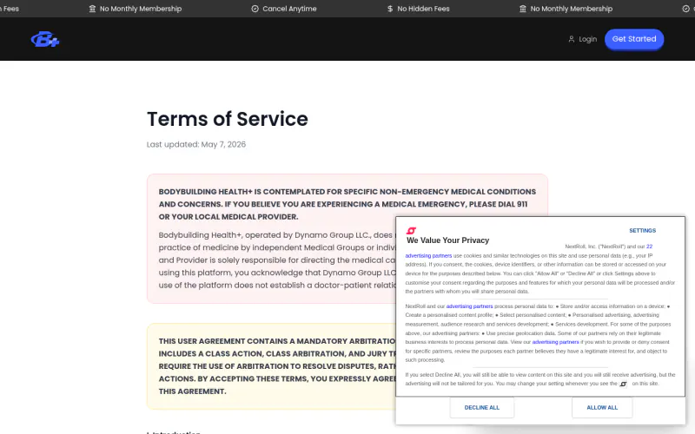Click the Bodybuilding Health+ logo

coord(45,39)
